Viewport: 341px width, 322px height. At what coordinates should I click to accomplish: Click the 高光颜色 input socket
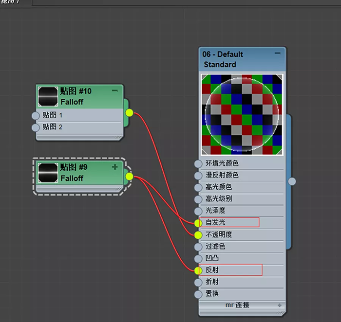(x=198, y=188)
